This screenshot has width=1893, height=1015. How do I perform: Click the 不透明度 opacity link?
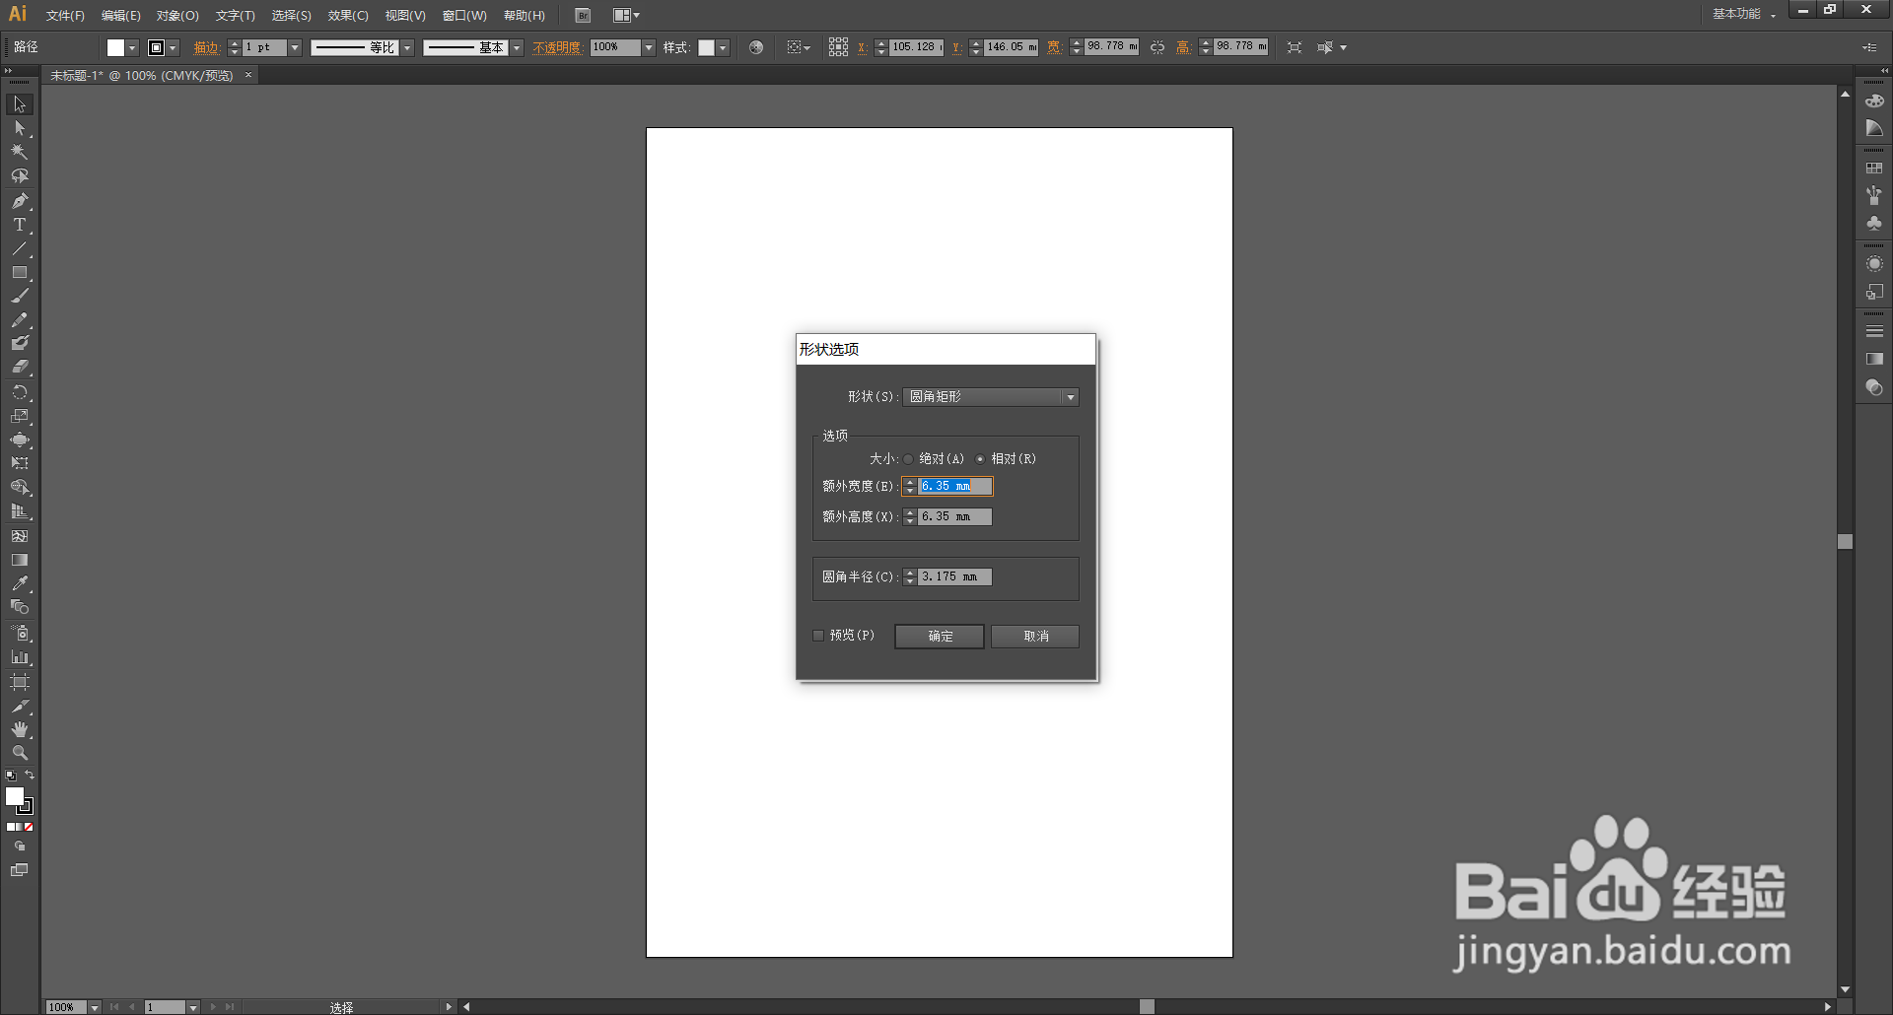point(557,47)
